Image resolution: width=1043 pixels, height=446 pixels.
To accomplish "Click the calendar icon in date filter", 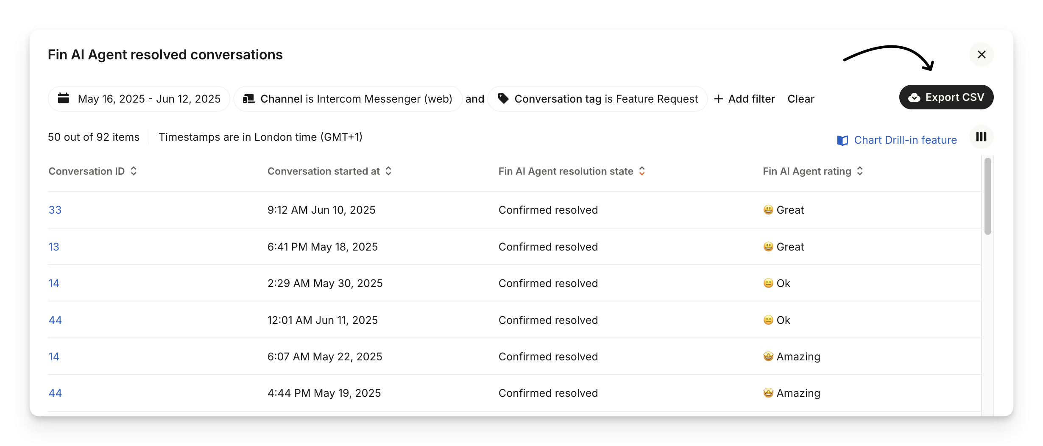I will [64, 98].
